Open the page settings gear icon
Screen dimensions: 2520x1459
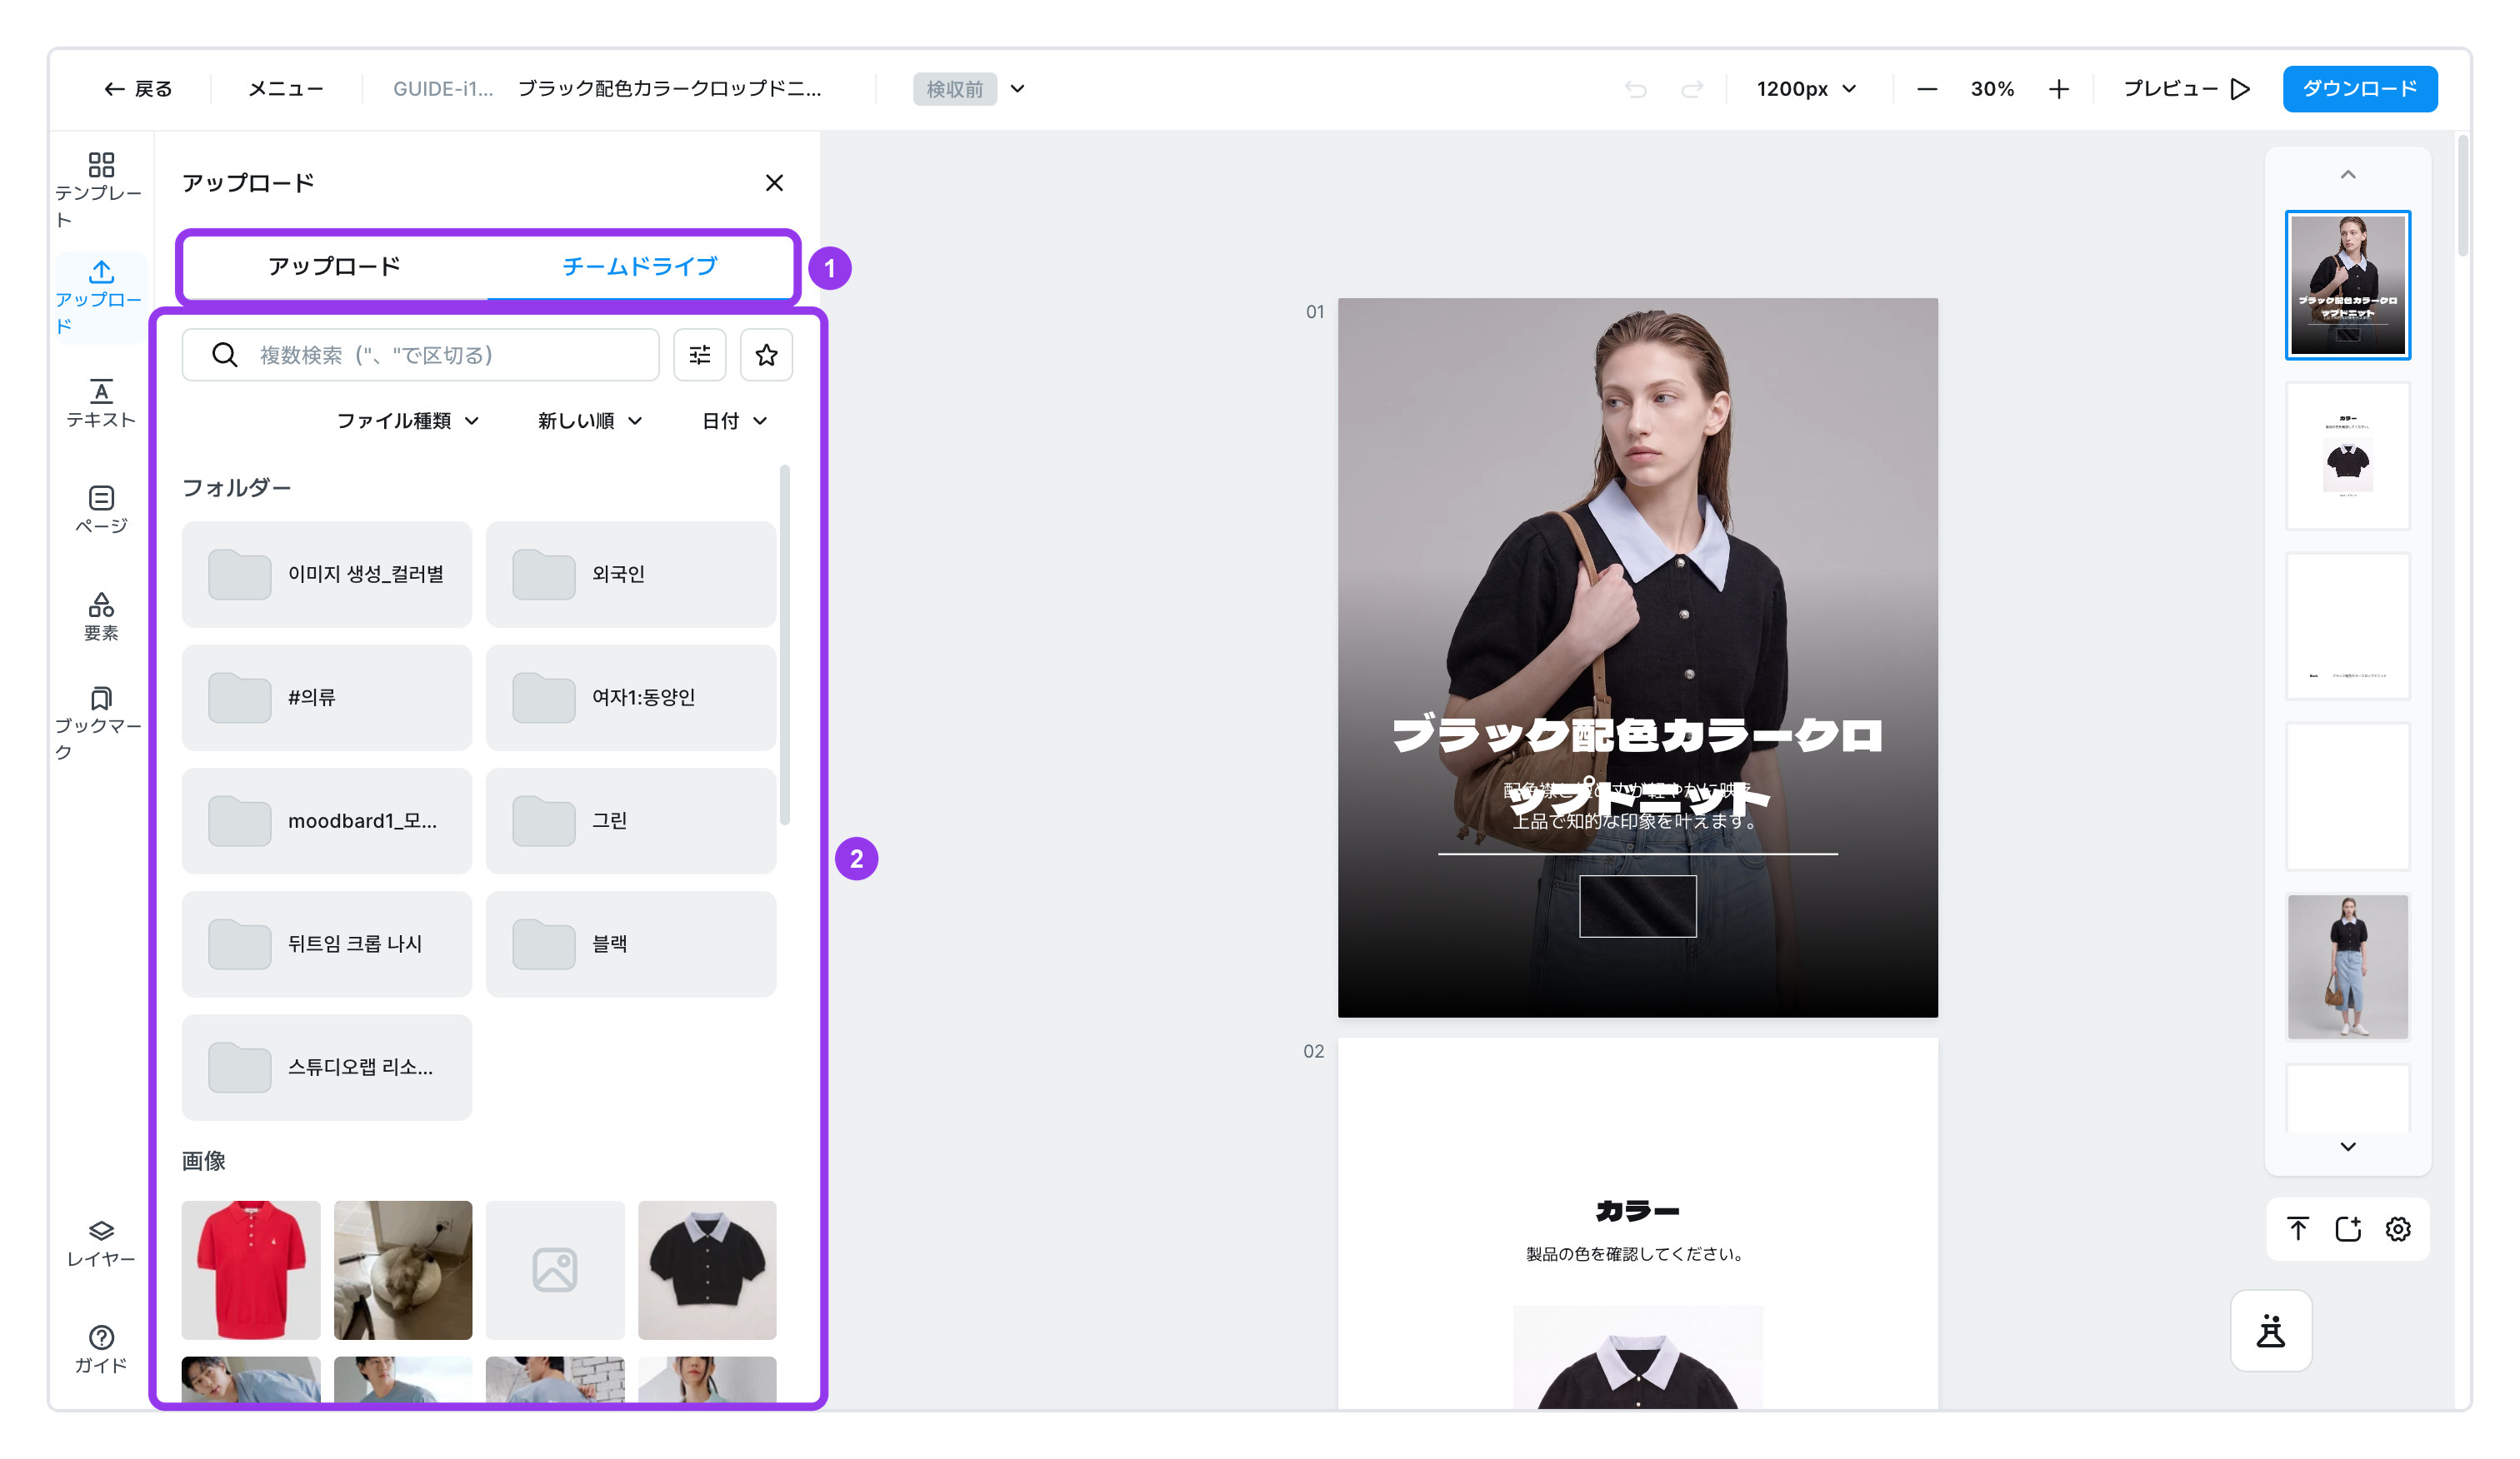pyautogui.click(x=2398, y=1229)
